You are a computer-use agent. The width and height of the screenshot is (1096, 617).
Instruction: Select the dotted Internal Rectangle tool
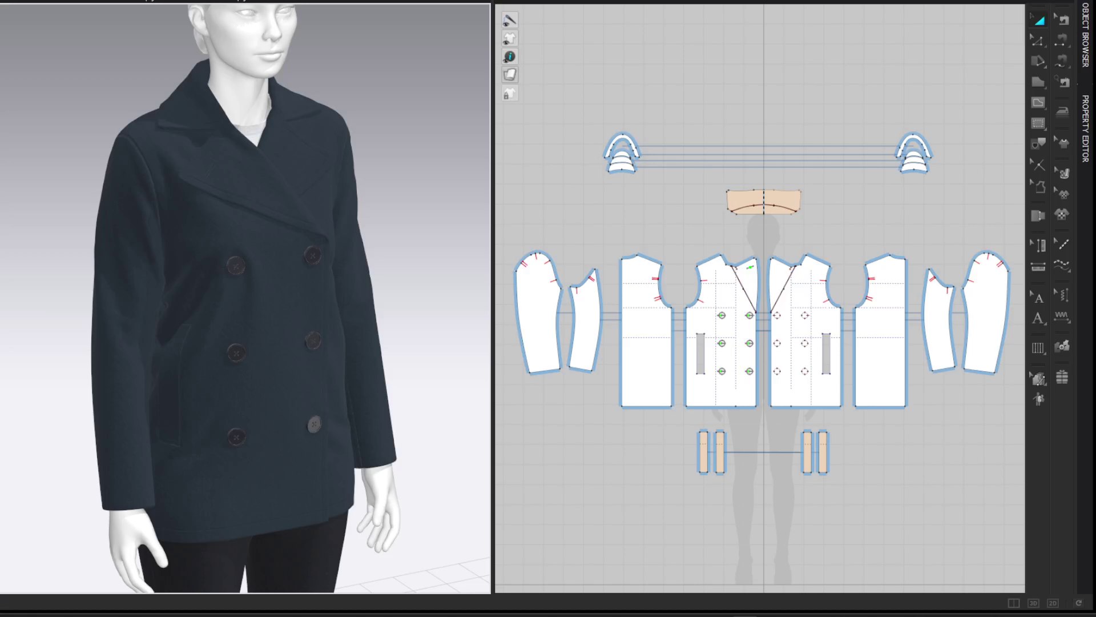(1038, 123)
